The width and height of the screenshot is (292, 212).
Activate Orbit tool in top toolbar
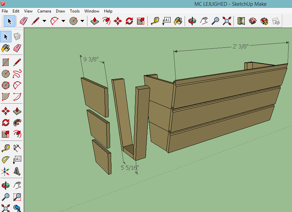pyautogui.click(x=192, y=21)
